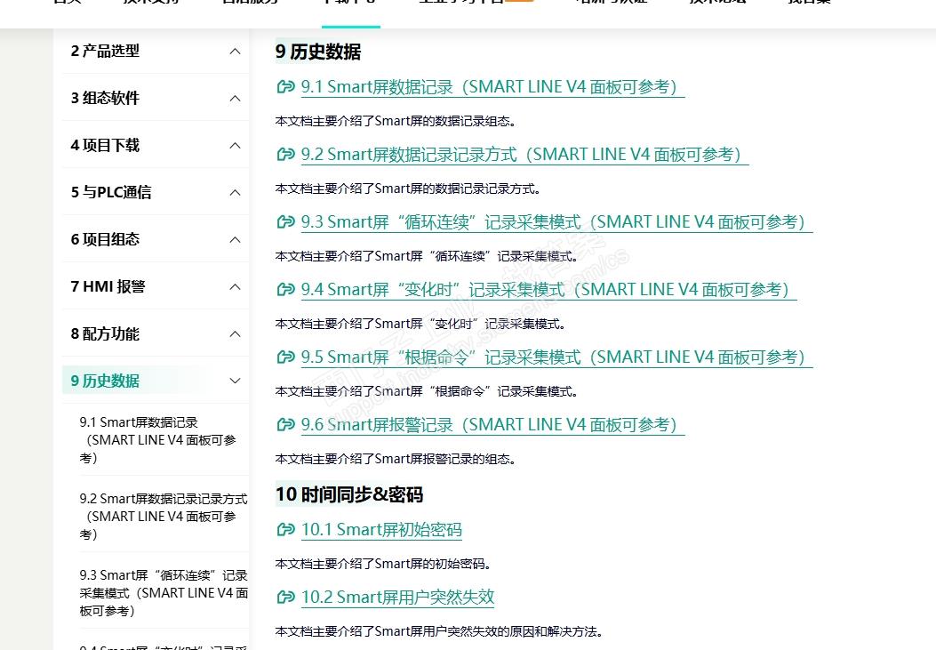Click text 本文档主要介绍了Smart屏的初始密码

coord(382,564)
